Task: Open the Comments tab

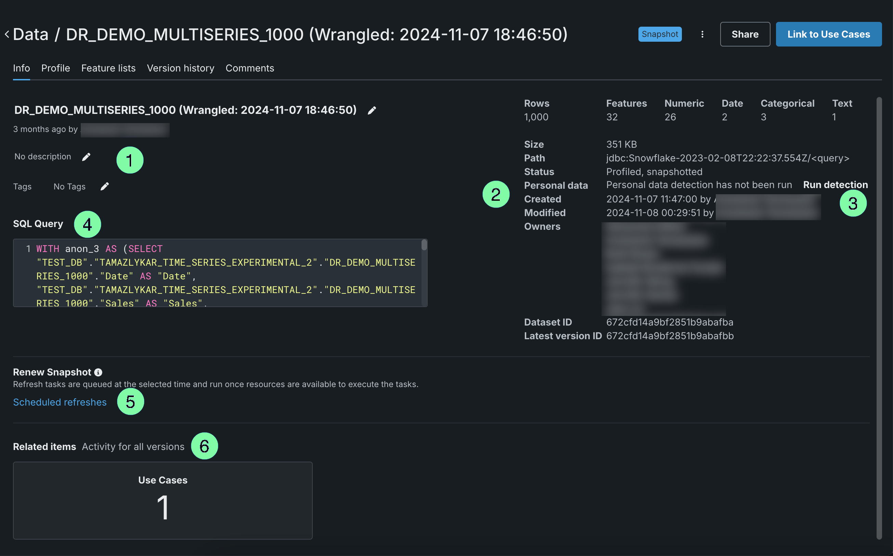Action: [249, 68]
